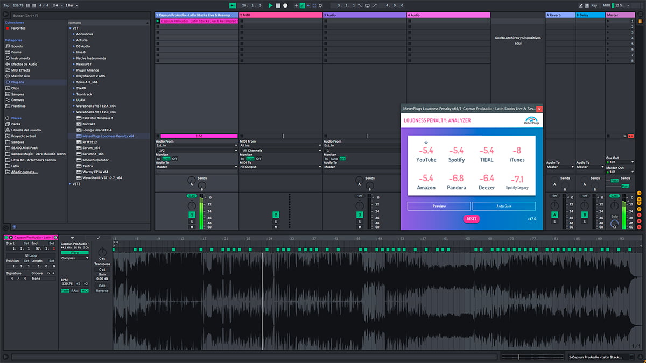The width and height of the screenshot is (646, 363).
Task: Select the Drums category in browser
Action: [x=17, y=52]
